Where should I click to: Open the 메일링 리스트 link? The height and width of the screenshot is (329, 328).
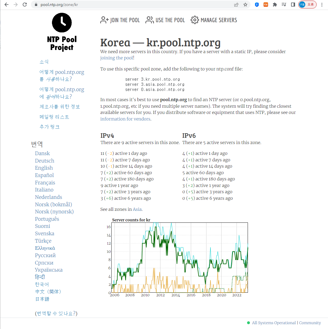[54, 117]
